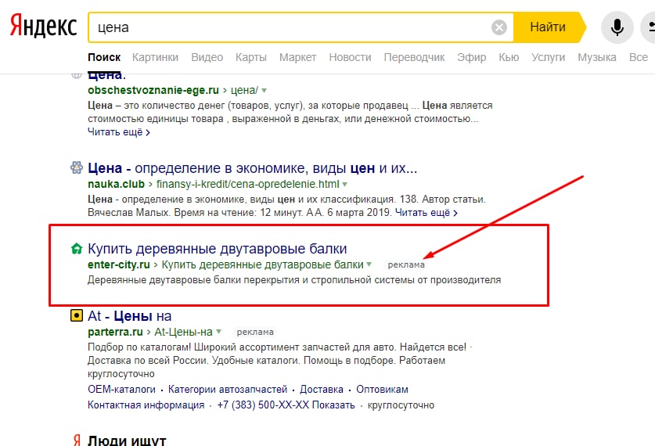655x446 pixels.
Task: Open the Кью tab
Action: pyautogui.click(x=509, y=57)
